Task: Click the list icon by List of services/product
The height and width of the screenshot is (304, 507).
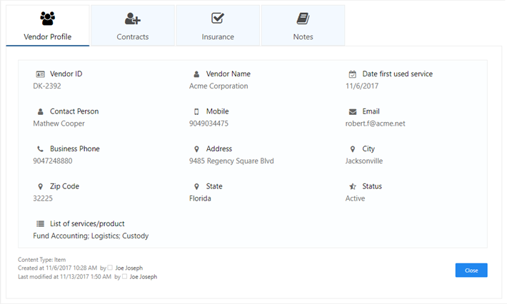Action: [40, 223]
